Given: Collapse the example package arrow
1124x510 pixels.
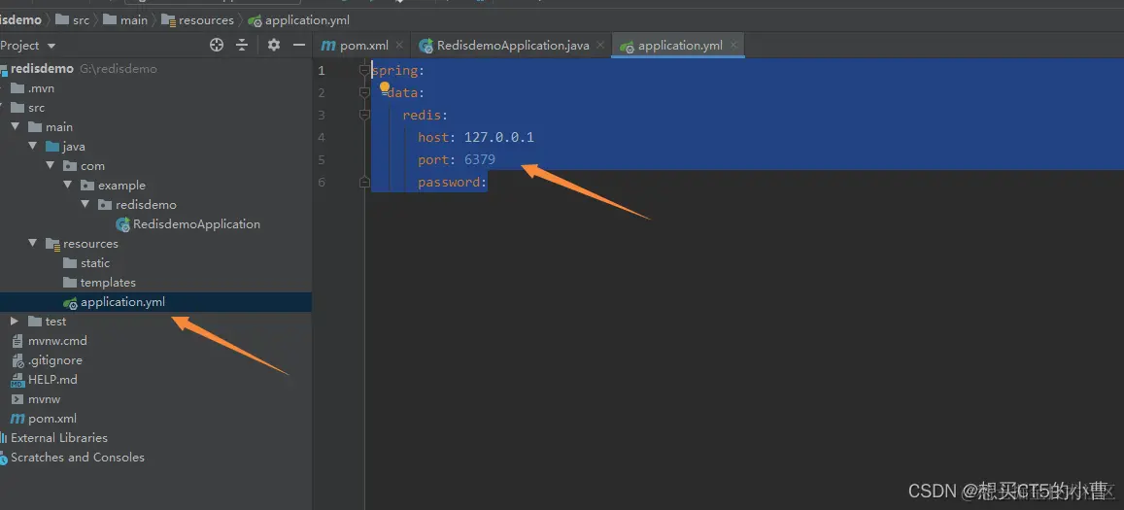Looking at the screenshot, I should coord(67,186).
